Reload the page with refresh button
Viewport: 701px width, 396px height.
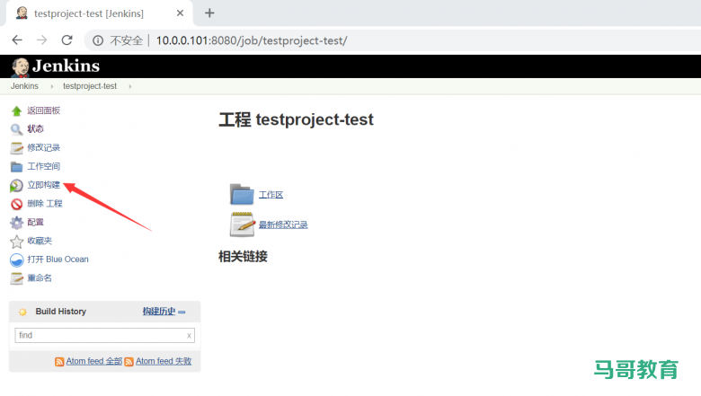[x=67, y=40]
